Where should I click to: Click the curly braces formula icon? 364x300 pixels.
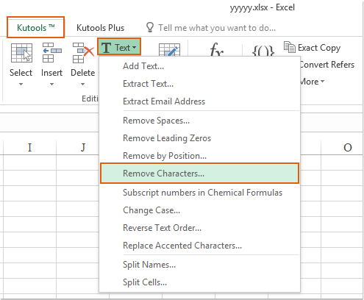263,51
